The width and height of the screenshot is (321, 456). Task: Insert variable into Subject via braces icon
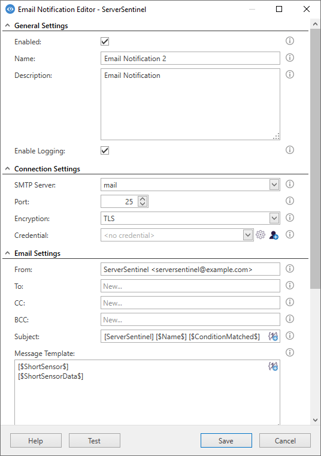tap(273, 337)
